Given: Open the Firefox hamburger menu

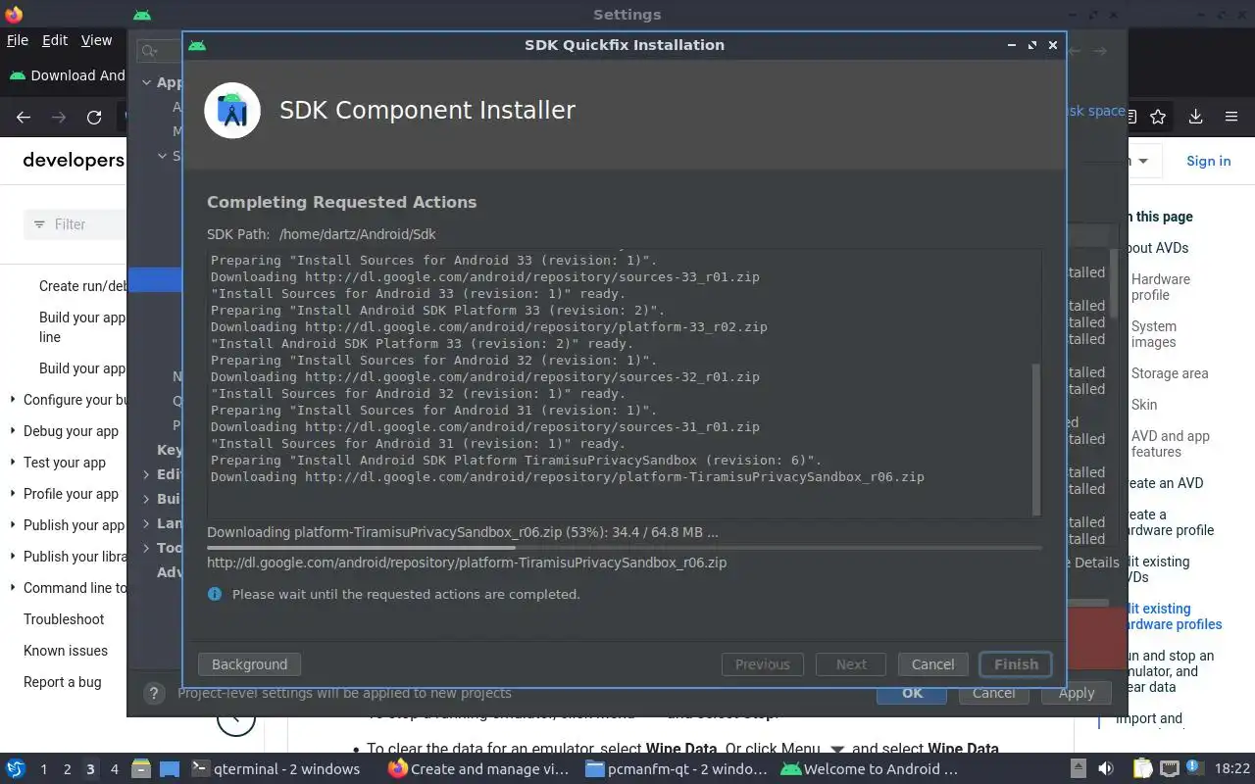Looking at the screenshot, I should (1231, 118).
